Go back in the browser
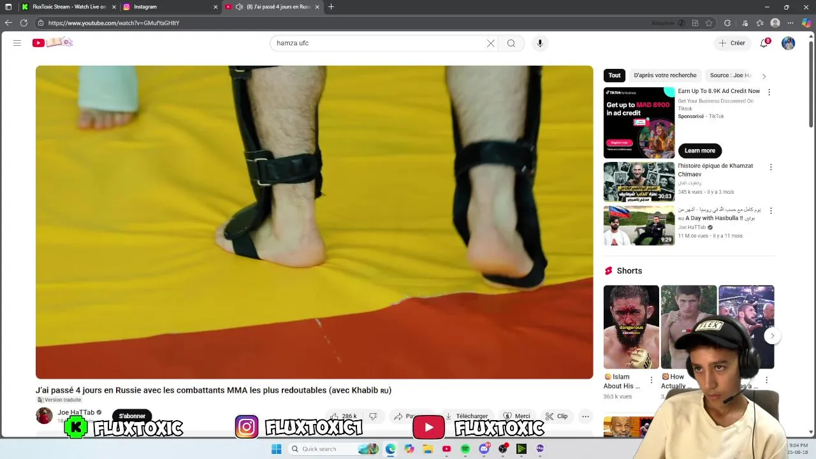 click(x=8, y=23)
